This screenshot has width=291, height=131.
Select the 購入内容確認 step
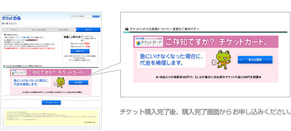(64, 30)
